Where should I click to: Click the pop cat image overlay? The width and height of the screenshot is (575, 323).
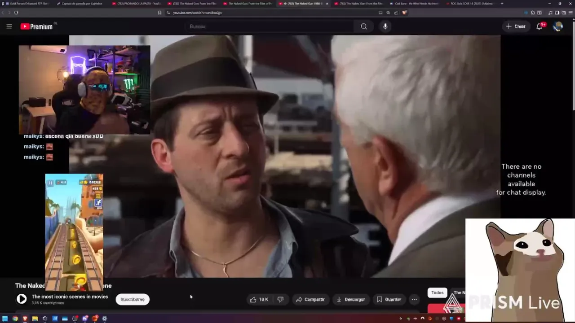[520, 270]
